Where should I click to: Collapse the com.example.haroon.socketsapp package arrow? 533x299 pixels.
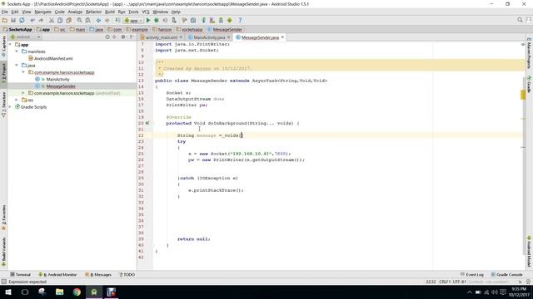(x=23, y=72)
